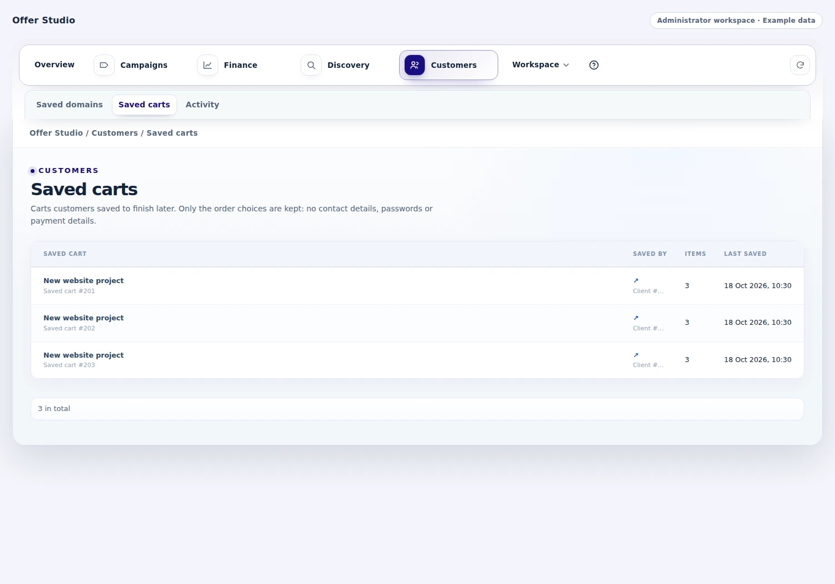The height and width of the screenshot is (584, 835).
Task: Select the Saved carts tab
Action: (144, 105)
